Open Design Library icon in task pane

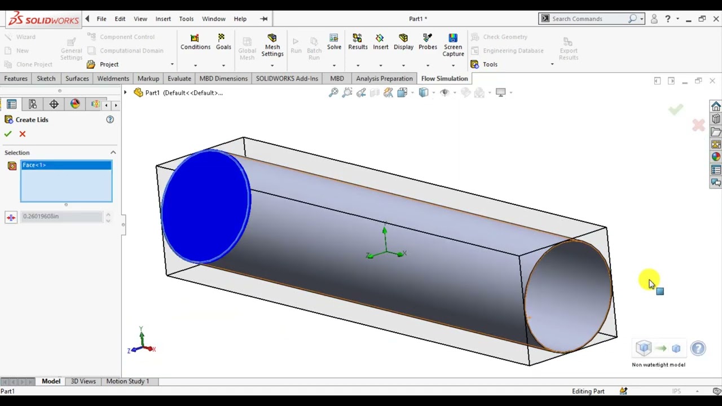click(x=716, y=119)
